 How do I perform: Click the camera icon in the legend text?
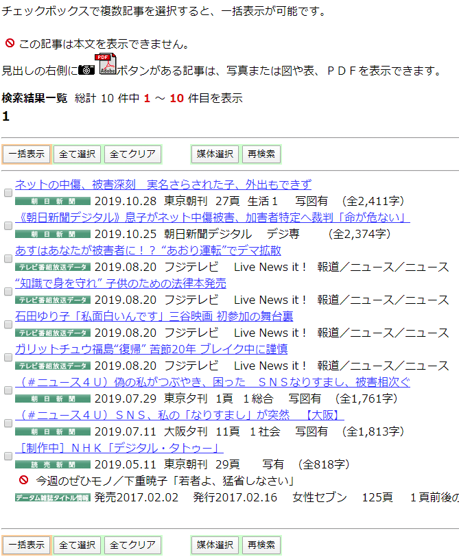pyautogui.click(x=86, y=70)
